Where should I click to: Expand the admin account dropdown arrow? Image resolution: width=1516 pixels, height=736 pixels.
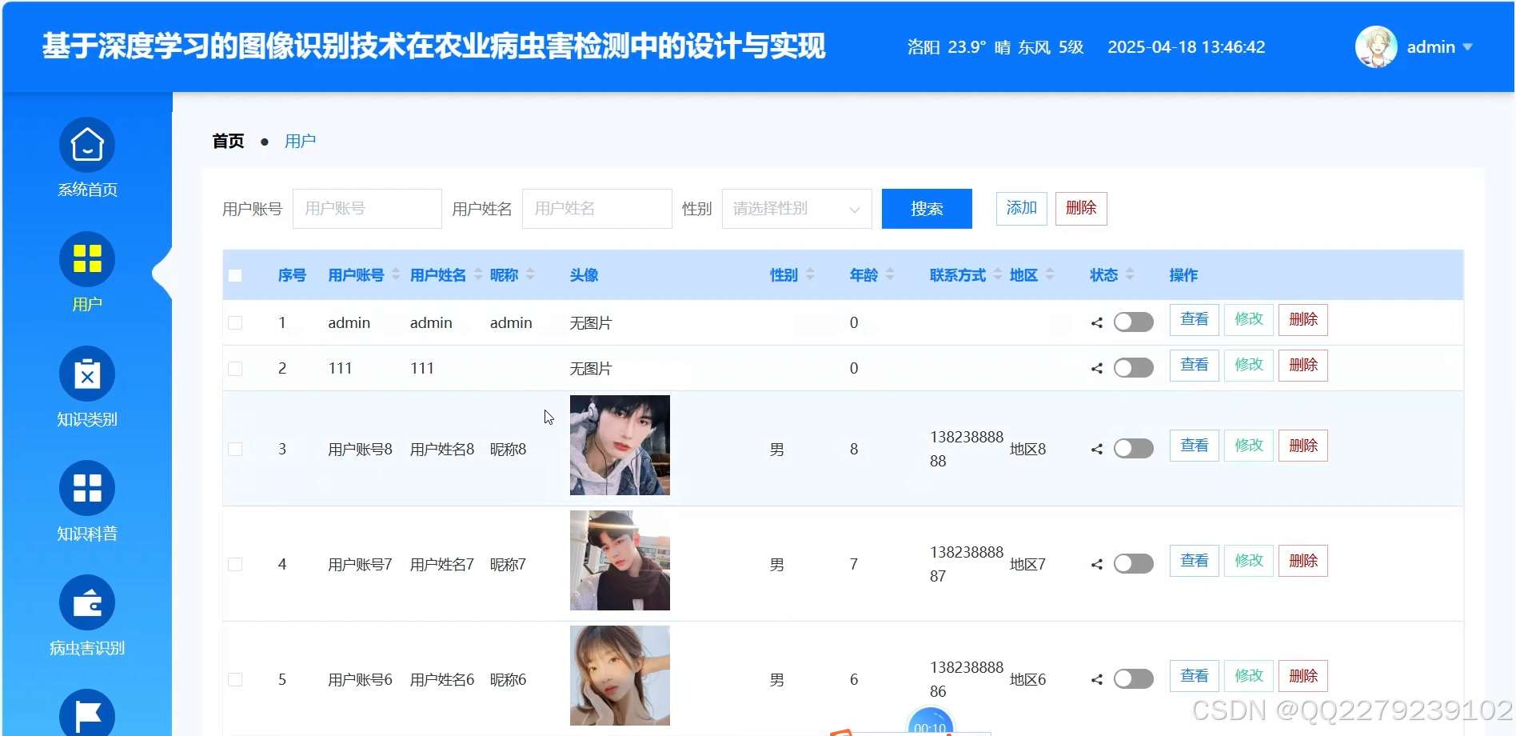click(1467, 47)
